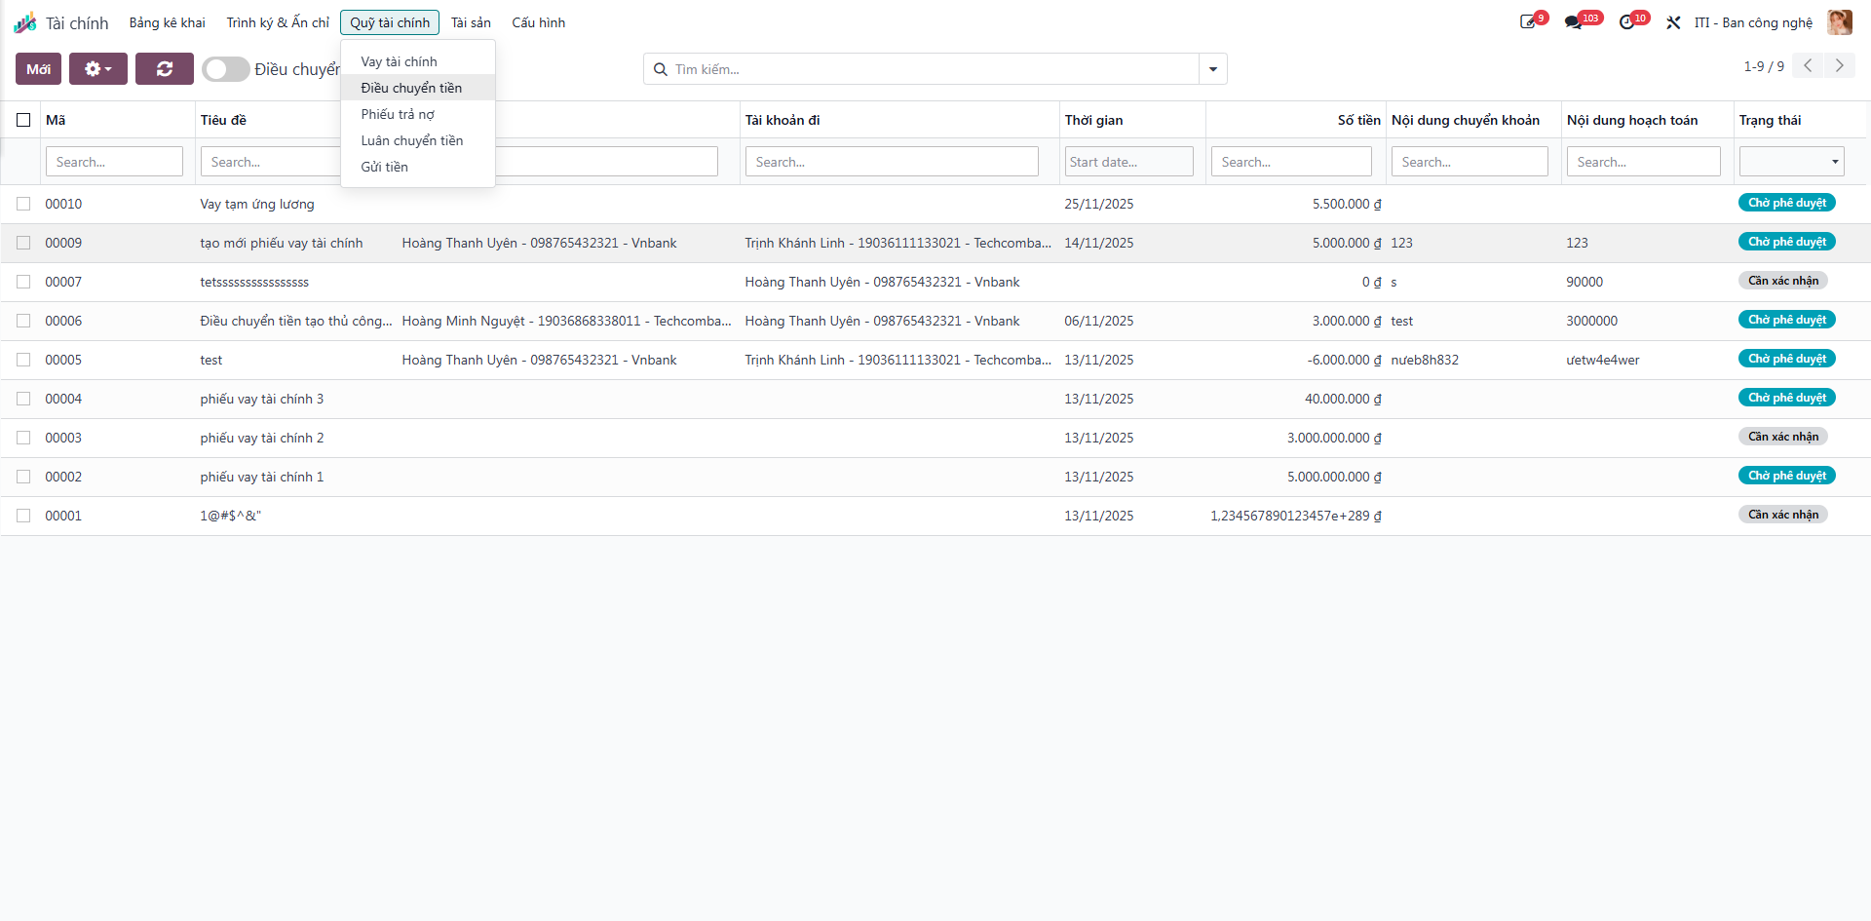Viewport: 1871px width, 921px height.
Task: Tick the checkbox for row 00006
Action: pos(23,321)
